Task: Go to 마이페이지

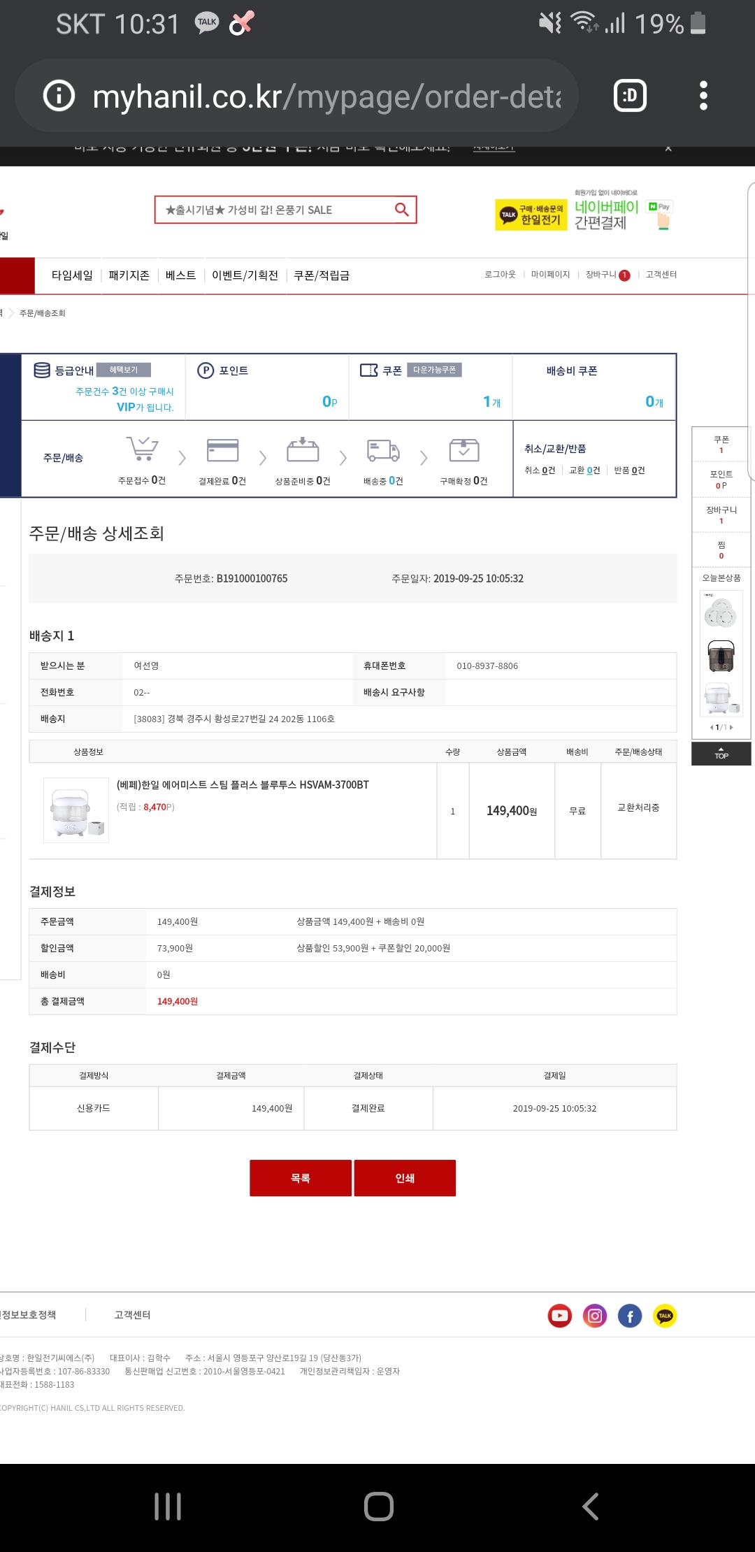Action: [551, 275]
